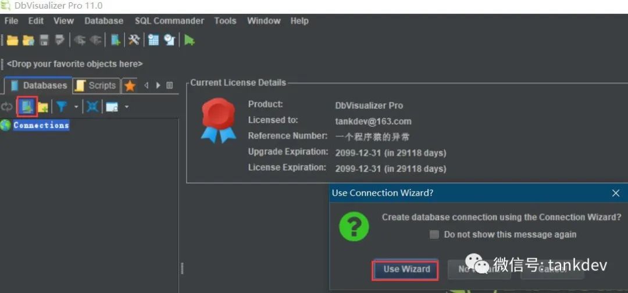Click the red license seal ribbon icon
Viewport: 628px width, 293px height.
click(x=218, y=120)
